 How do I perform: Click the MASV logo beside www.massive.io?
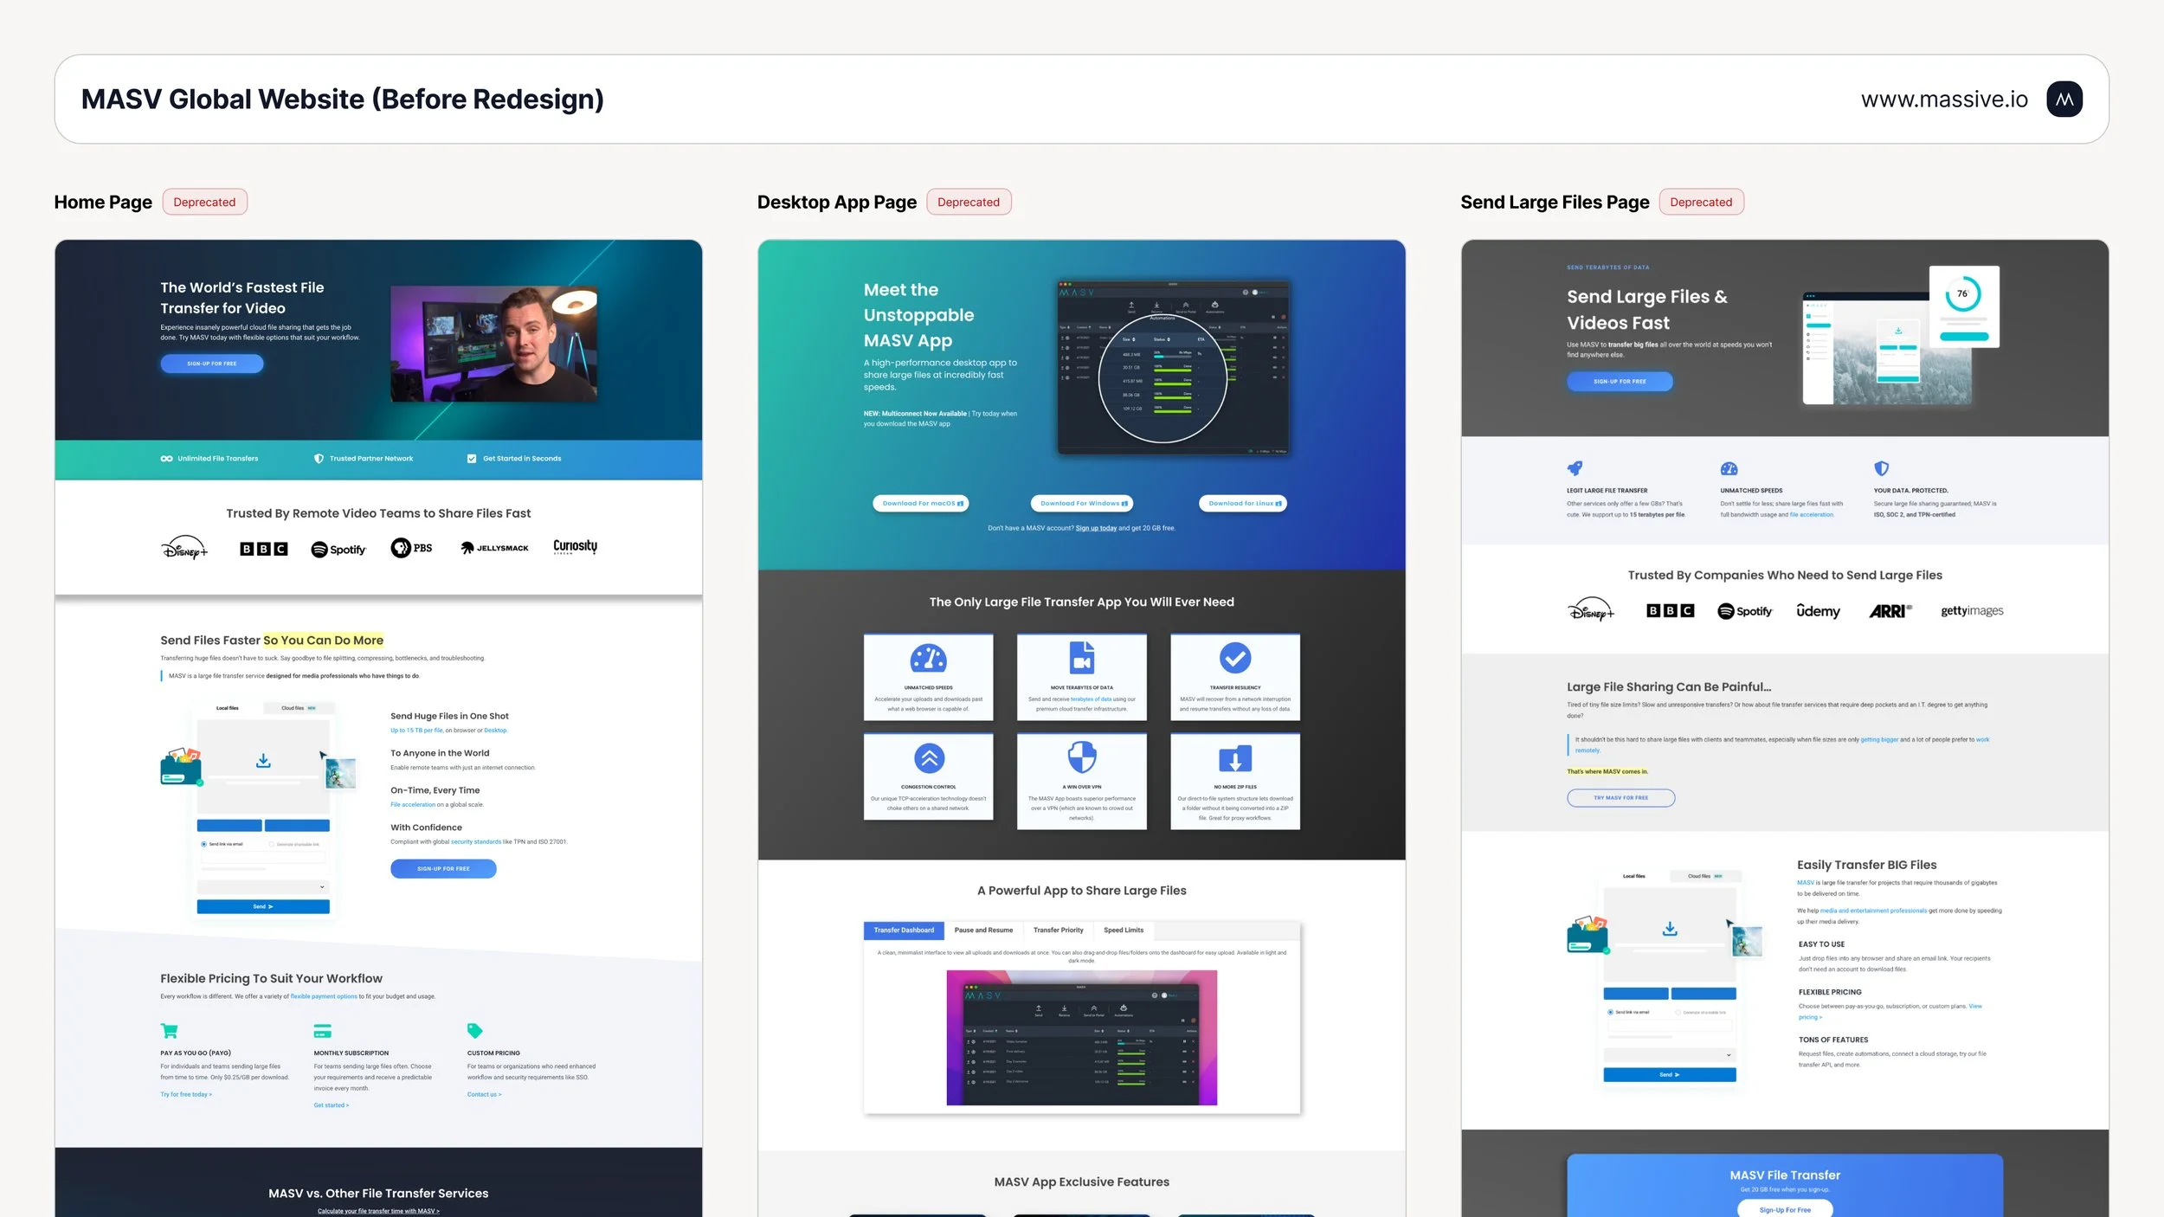pos(2064,100)
